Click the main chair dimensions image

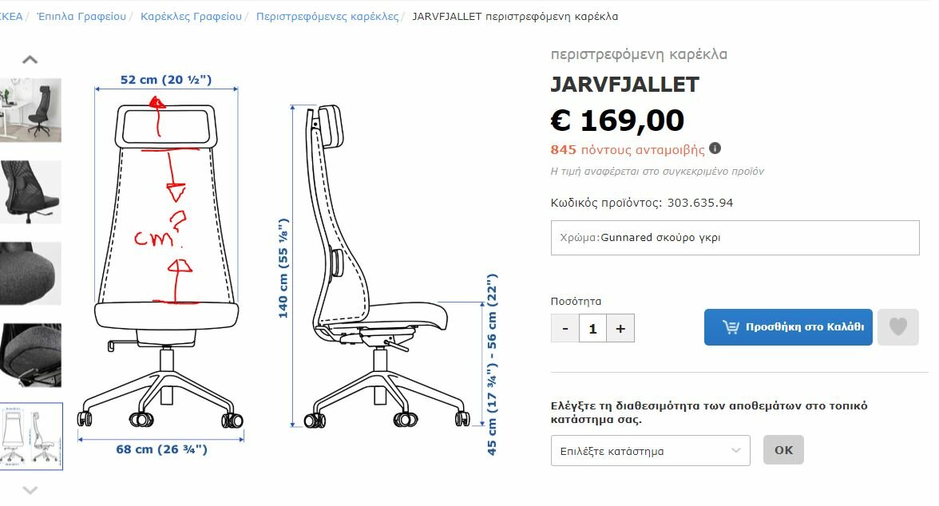click(x=289, y=263)
